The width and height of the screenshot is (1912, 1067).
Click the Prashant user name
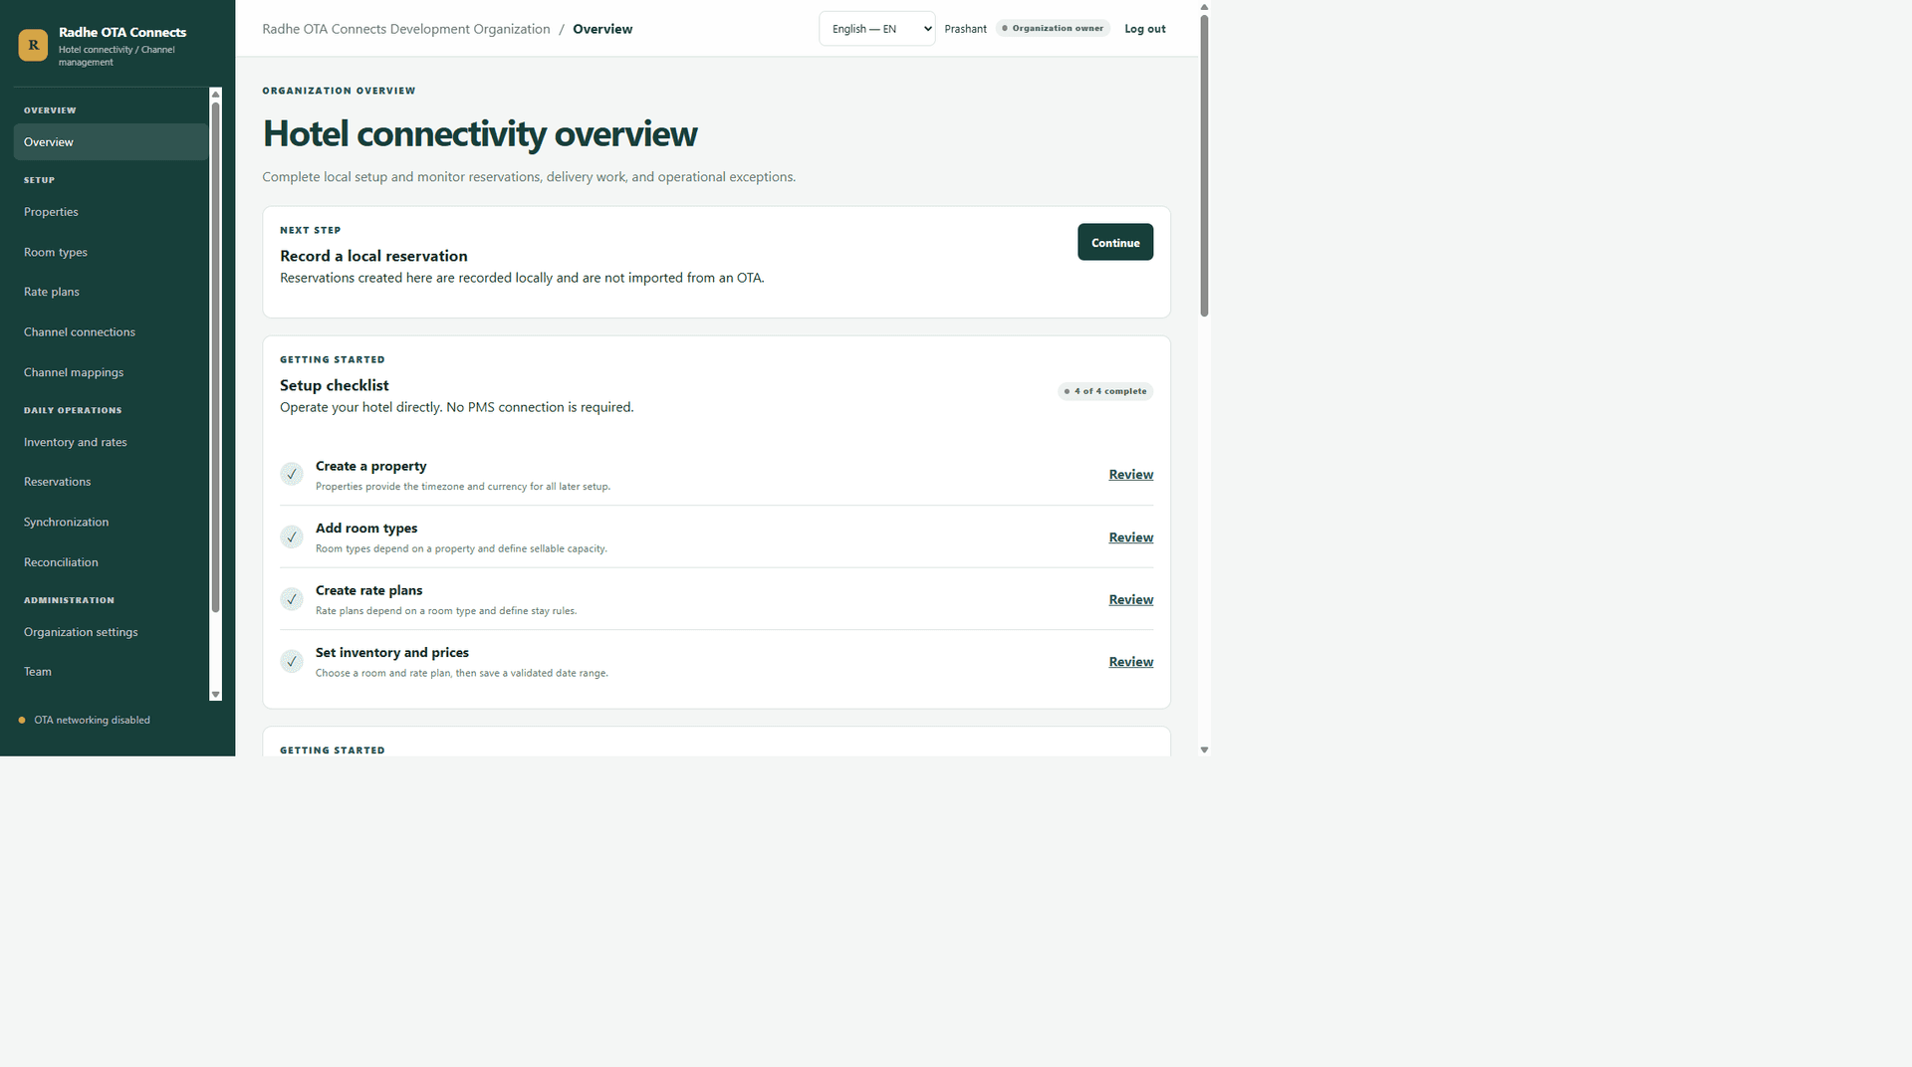click(x=966, y=29)
